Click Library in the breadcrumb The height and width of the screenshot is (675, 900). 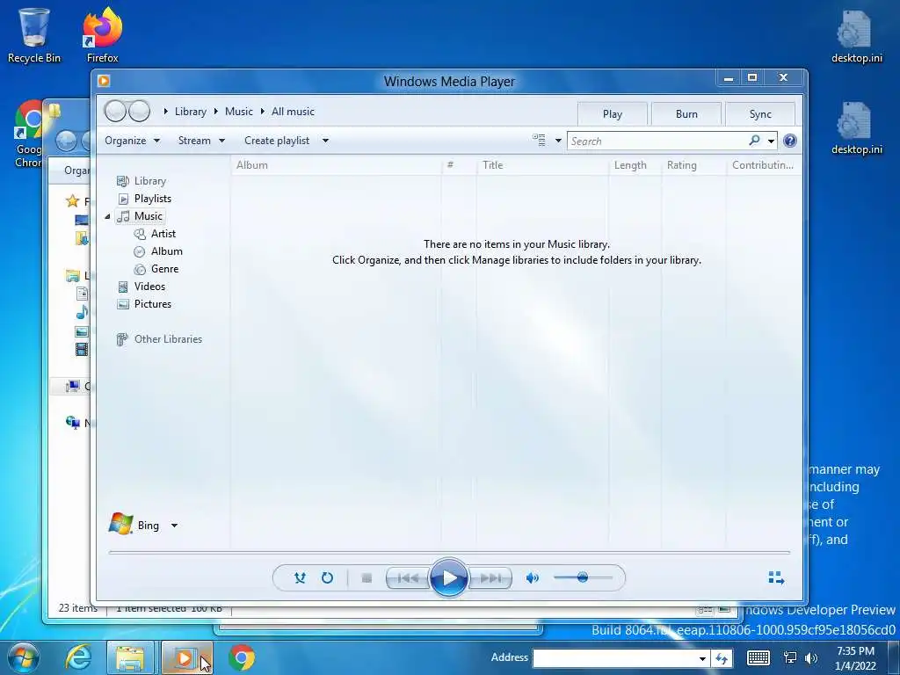pos(191,112)
